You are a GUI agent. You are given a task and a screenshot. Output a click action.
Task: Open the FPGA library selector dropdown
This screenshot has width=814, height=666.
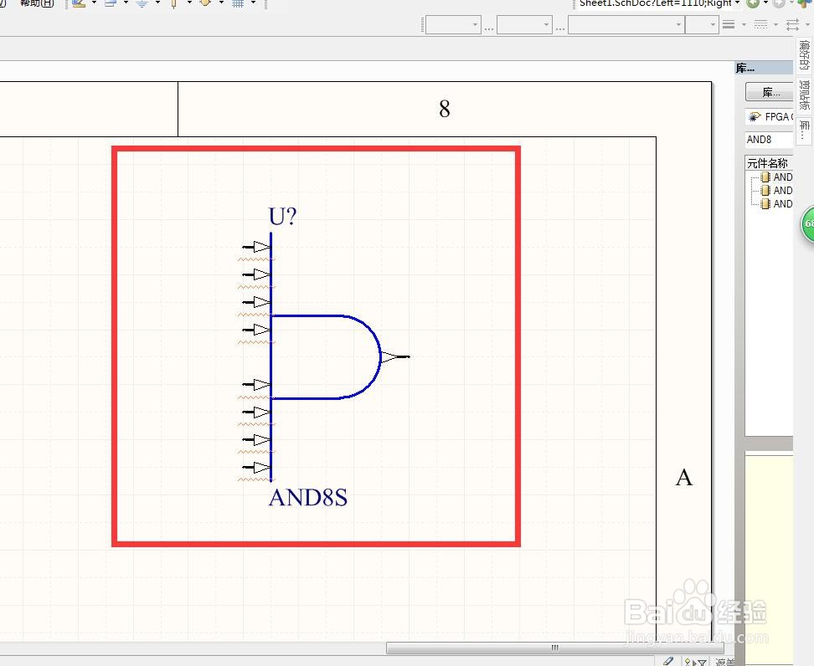point(770,116)
